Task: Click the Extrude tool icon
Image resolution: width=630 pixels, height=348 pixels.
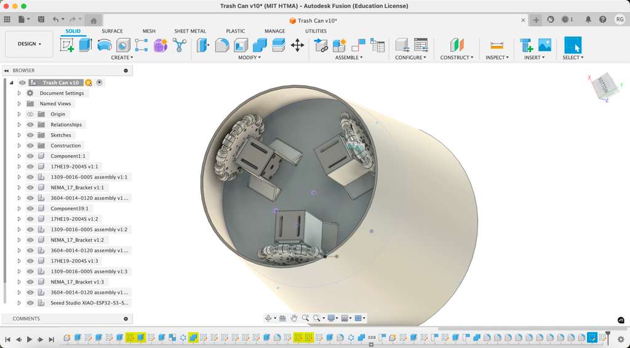Action: point(85,45)
